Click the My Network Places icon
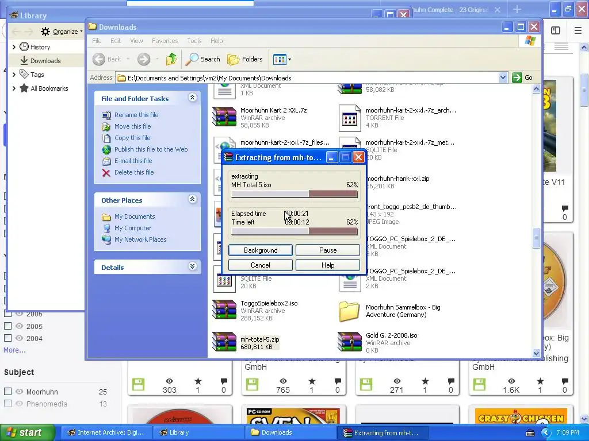Image resolution: width=589 pixels, height=441 pixels. click(x=106, y=239)
